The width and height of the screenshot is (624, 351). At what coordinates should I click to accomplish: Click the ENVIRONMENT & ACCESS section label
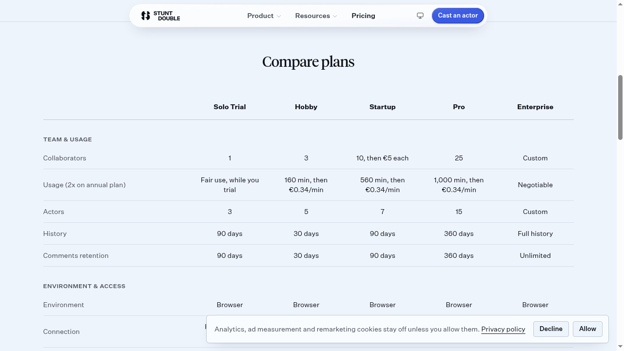tap(84, 286)
